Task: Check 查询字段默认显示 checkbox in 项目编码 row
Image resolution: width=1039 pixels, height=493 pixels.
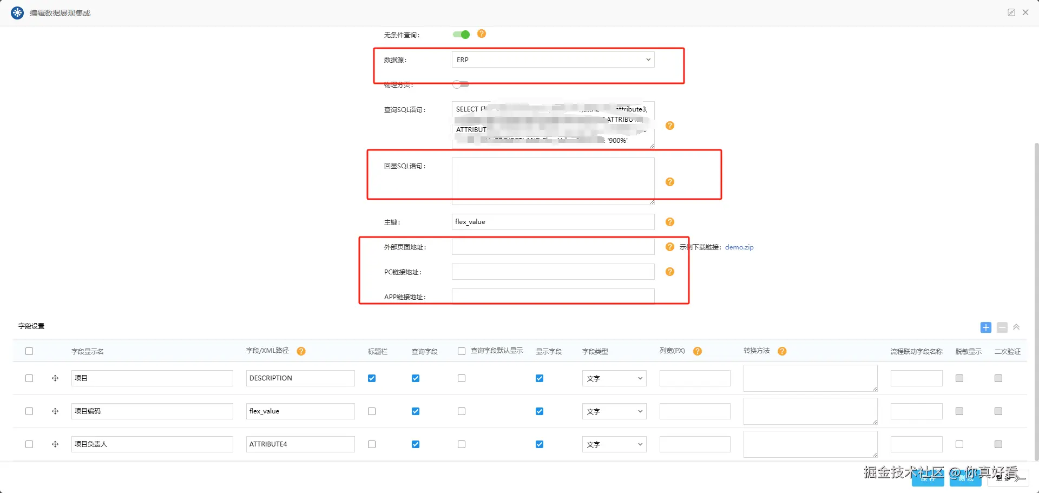Action: [462, 411]
